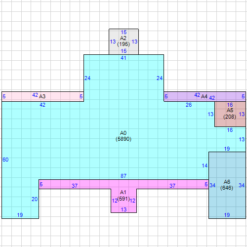The height and width of the screenshot is (247, 247).
Task: Click the 19 dimension above A6
Action: pos(227,149)
